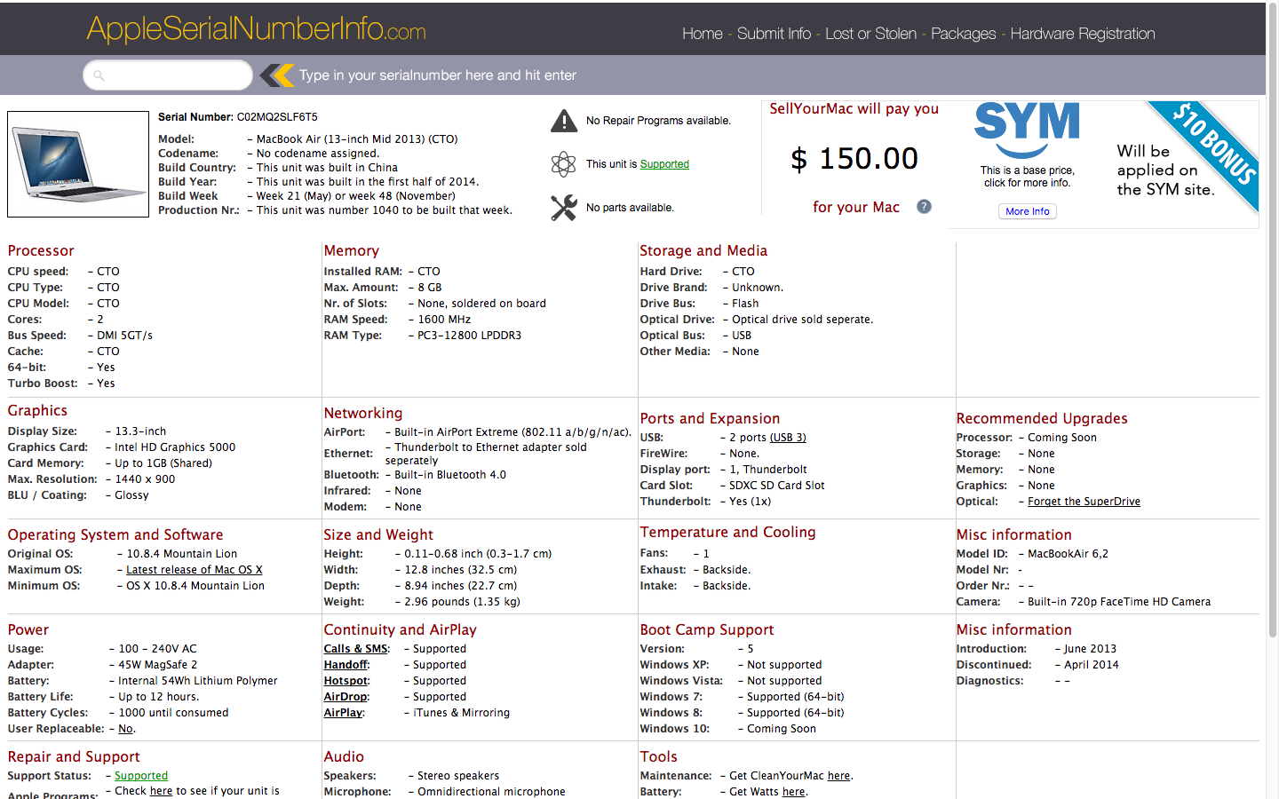Click the AppleSerialNumberInfo.com site logo
The width and height of the screenshot is (1279, 799).
click(x=257, y=29)
